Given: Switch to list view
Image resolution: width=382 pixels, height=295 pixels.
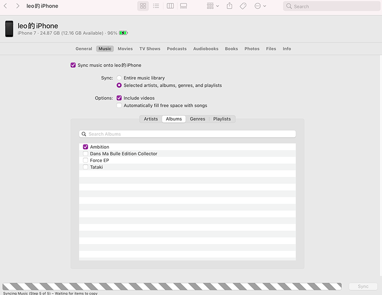Looking at the screenshot, I should [x=156, y=6].
